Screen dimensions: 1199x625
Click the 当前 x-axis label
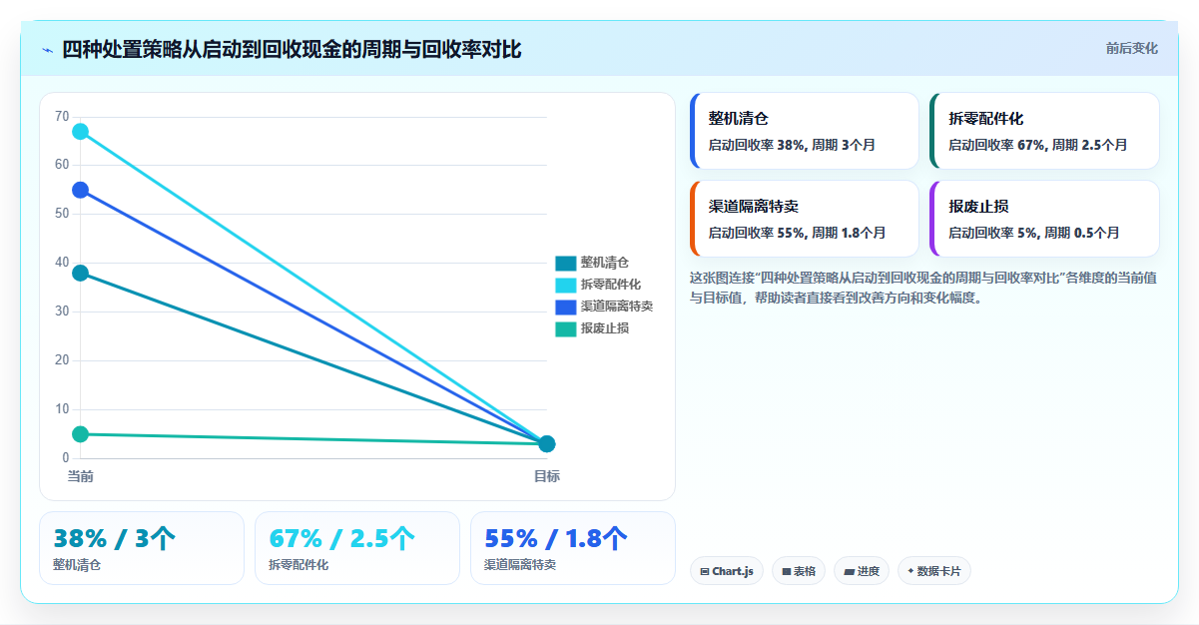(80, 476)
